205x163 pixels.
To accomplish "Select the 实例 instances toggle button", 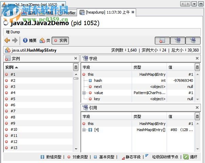I will (60, 40).
